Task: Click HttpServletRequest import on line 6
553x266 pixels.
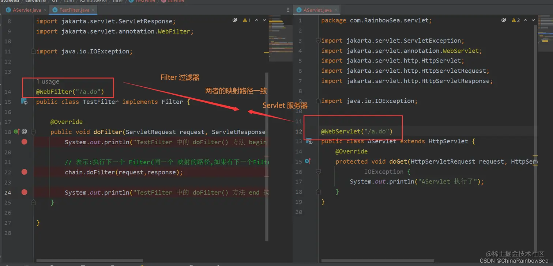Action: [x=405, y=71]
